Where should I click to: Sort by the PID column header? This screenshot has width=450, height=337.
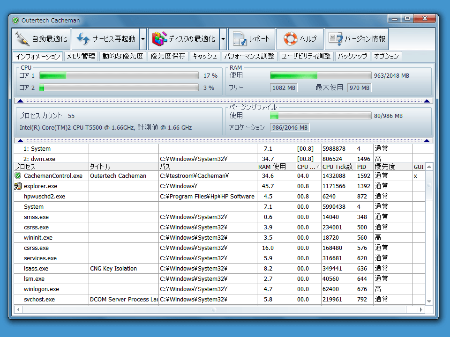pyautogui.click(x=365, y=167)
